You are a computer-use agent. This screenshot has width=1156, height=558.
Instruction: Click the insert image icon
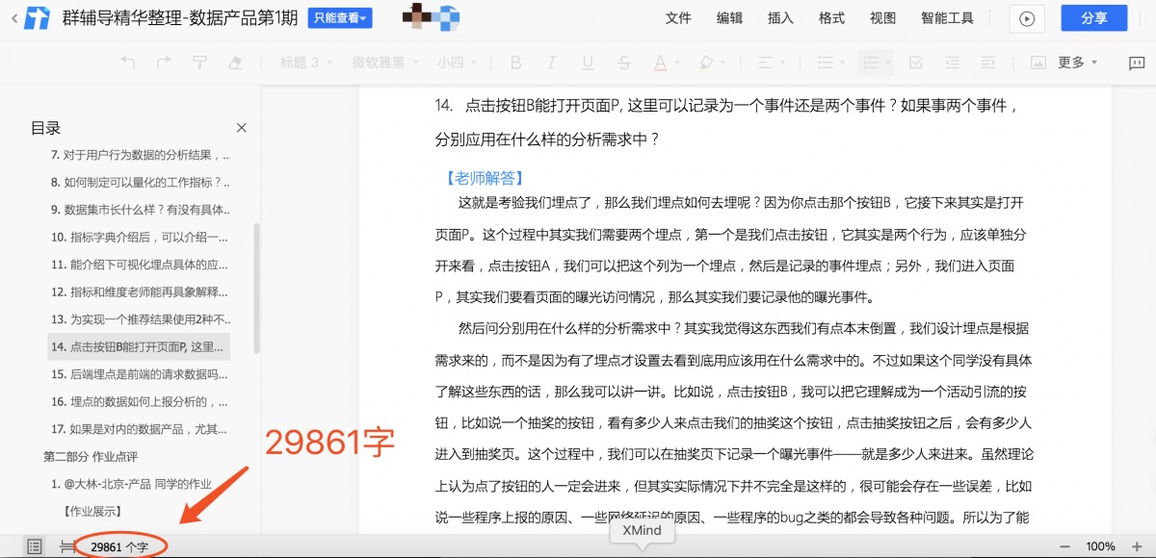(x=1038, y=63)
